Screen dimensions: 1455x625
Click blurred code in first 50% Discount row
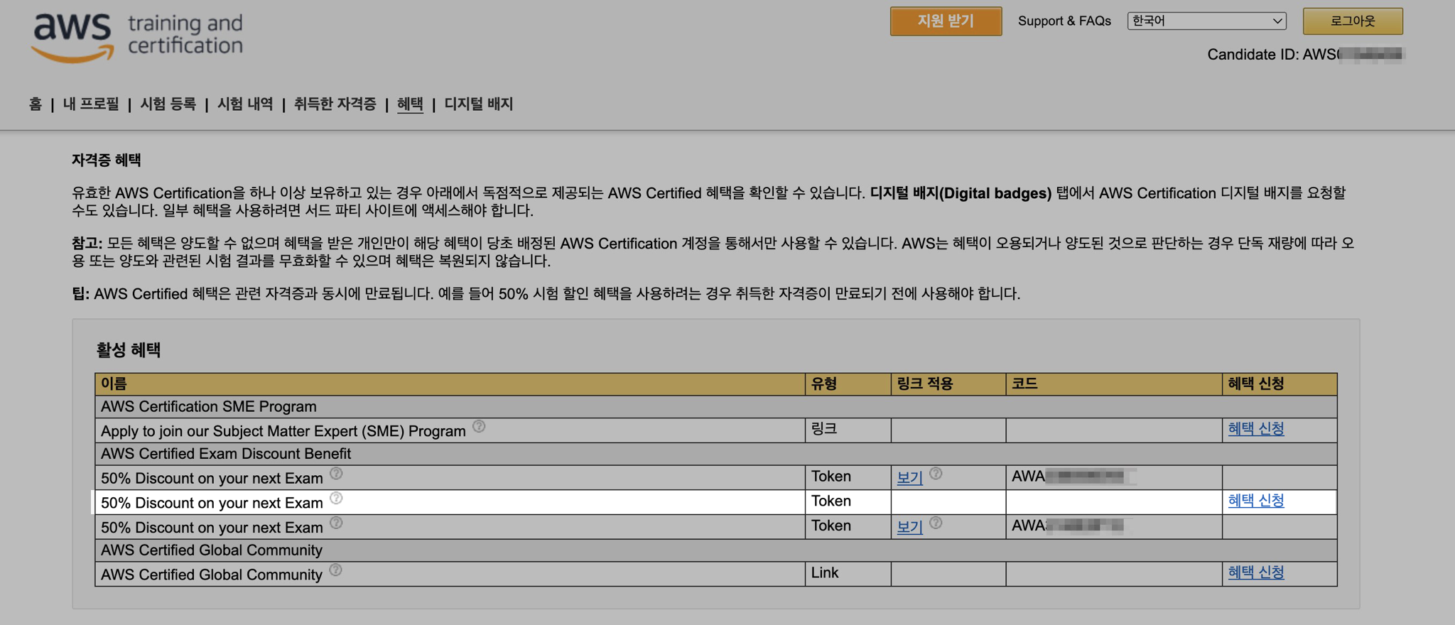tap(1073, 476)
